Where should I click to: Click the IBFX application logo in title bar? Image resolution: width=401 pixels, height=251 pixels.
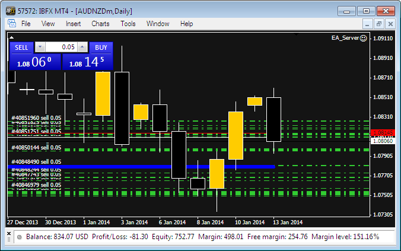pos(9,10)
